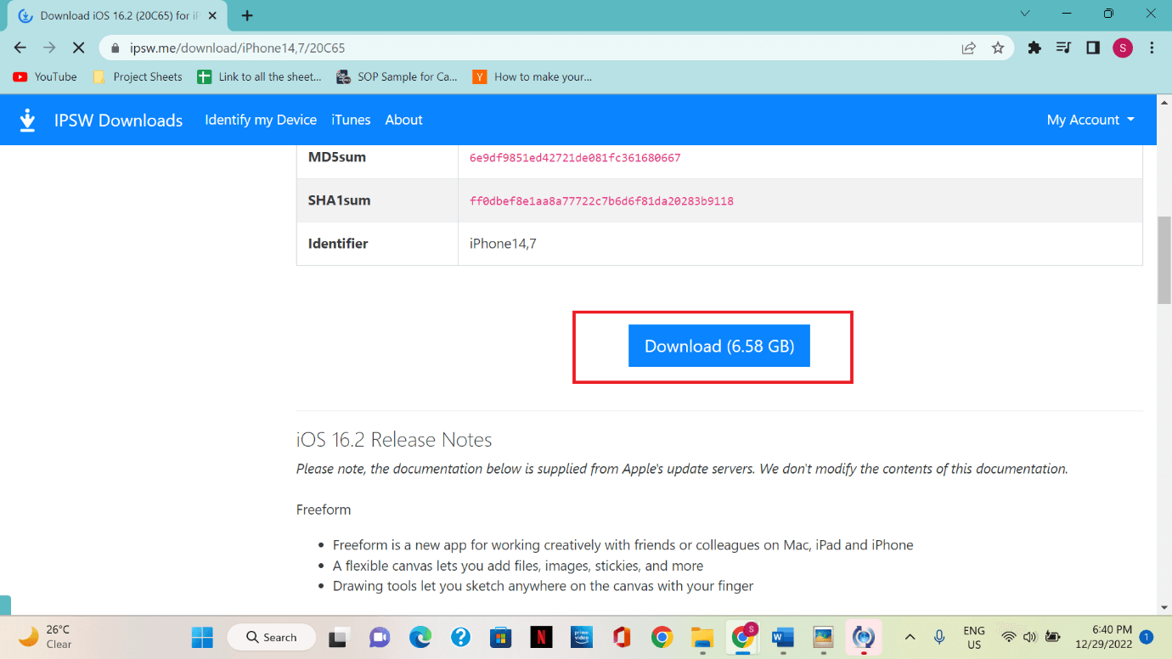Select the iTunes menu item
Image resolution: width=1172 pixels, height=659 pixels.
point(351,120)
